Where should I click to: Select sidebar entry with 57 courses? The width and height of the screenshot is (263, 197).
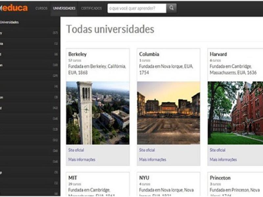coord(30,33)
